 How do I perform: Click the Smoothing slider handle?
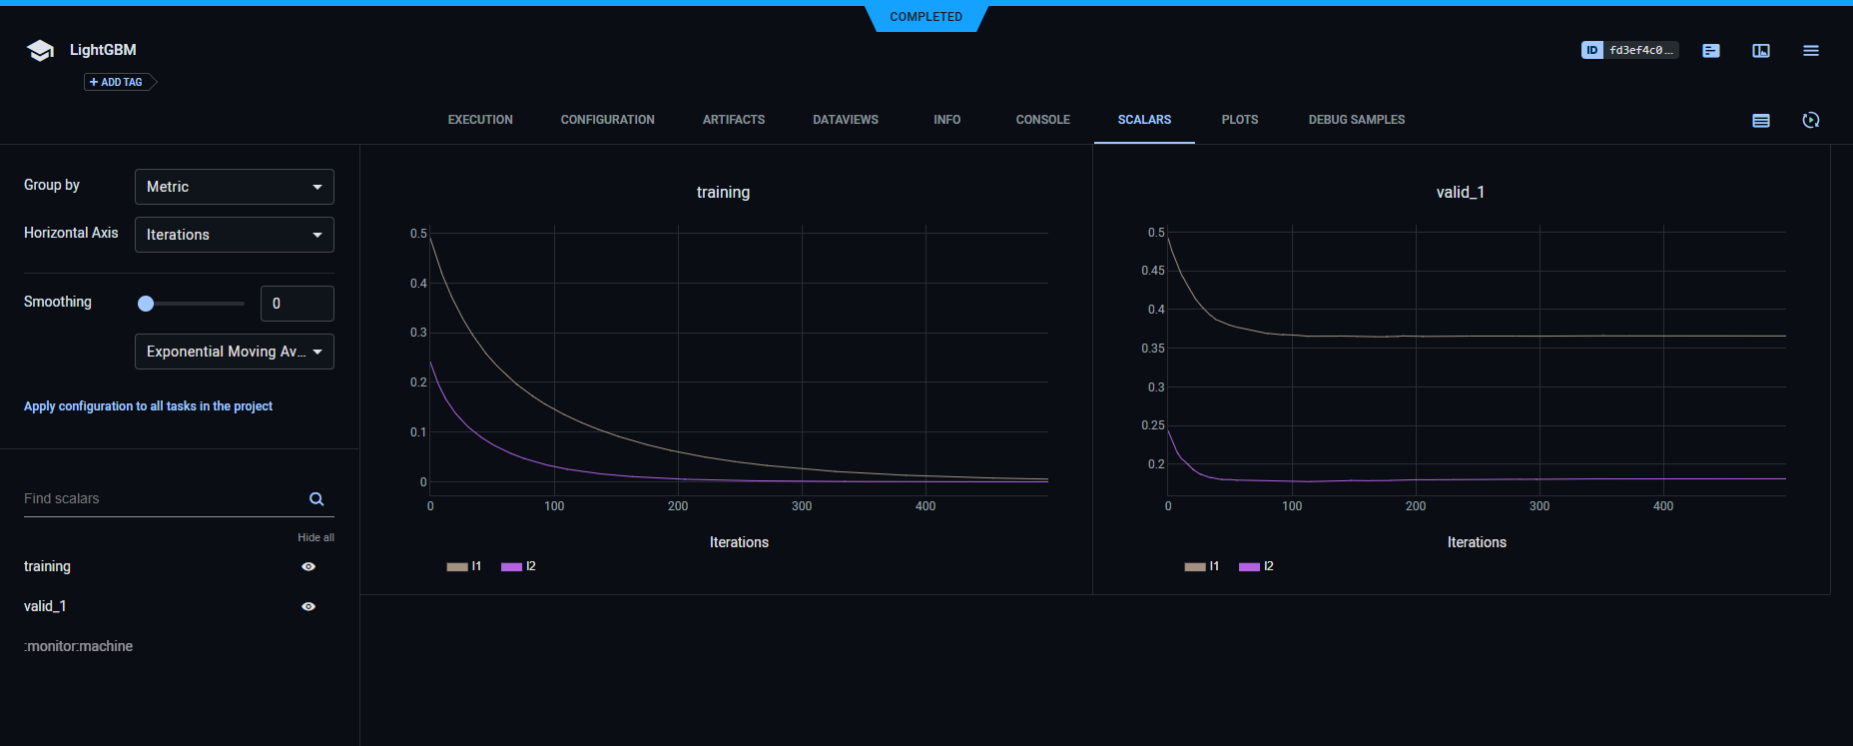[146, 304]
